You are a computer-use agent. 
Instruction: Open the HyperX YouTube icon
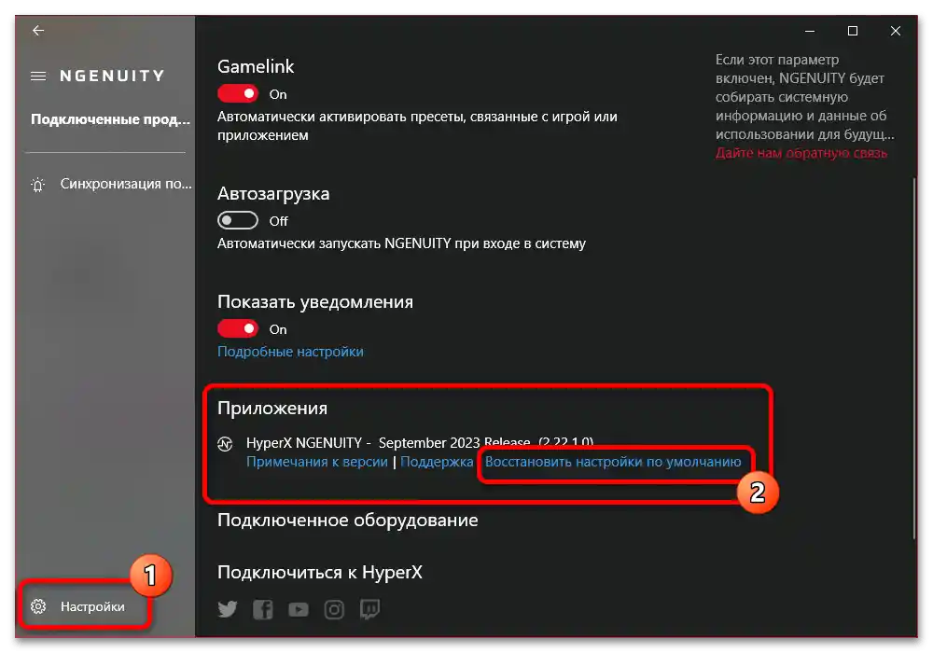pyautogui.click(x=299, y=609)
